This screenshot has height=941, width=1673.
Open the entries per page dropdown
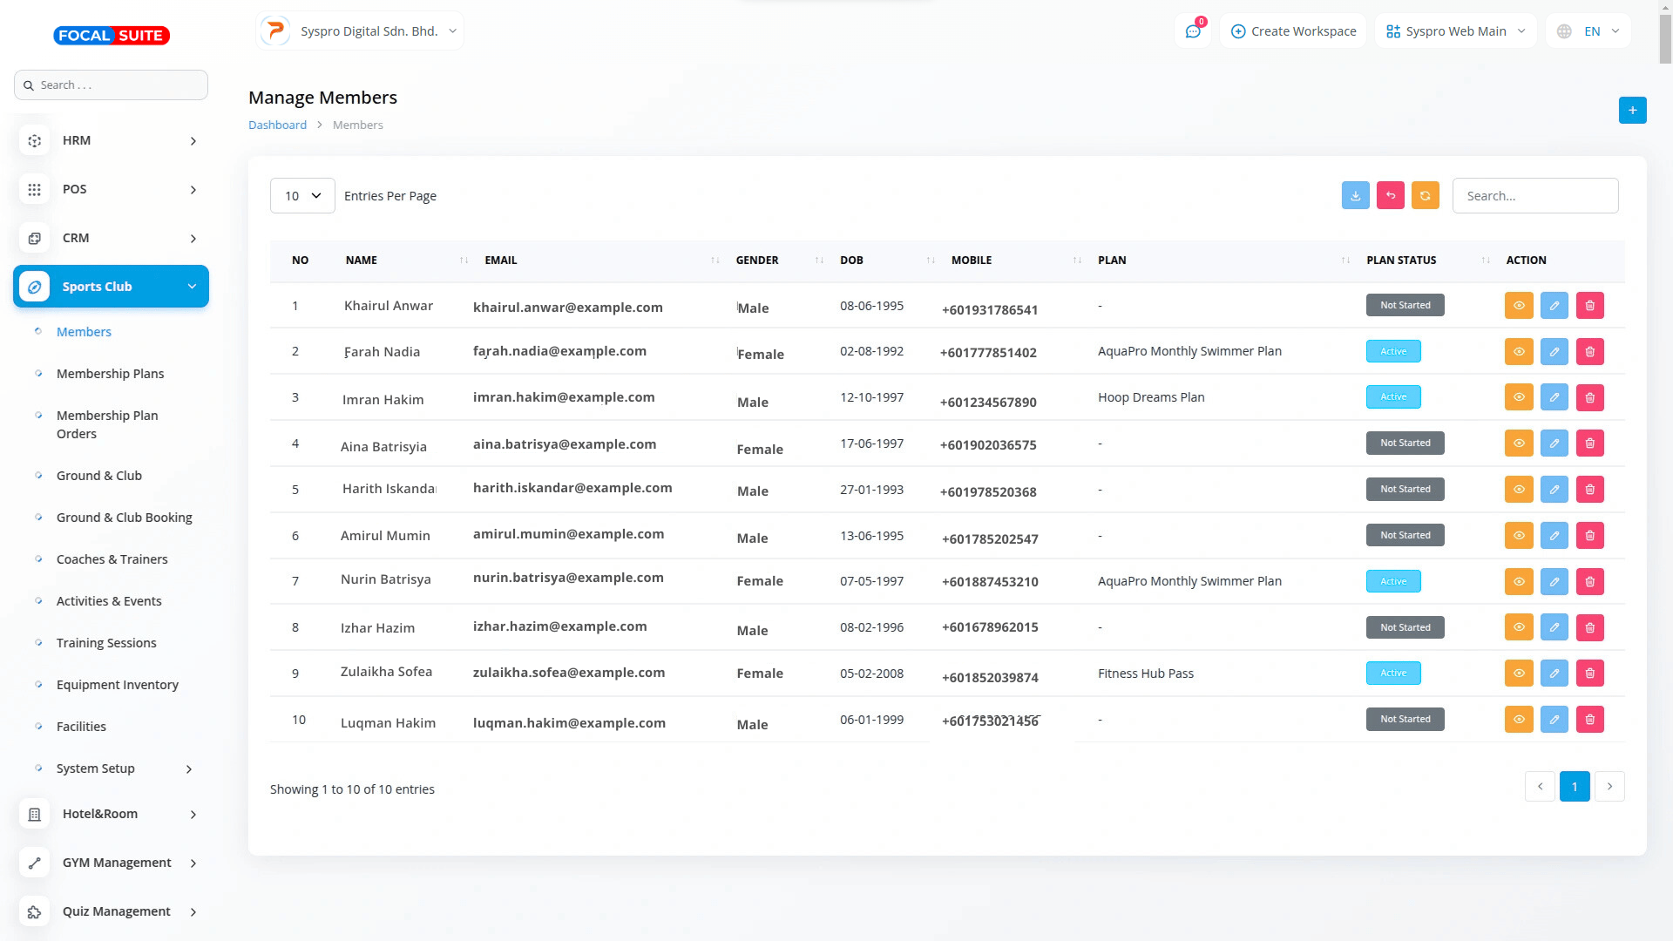(302, 196)
